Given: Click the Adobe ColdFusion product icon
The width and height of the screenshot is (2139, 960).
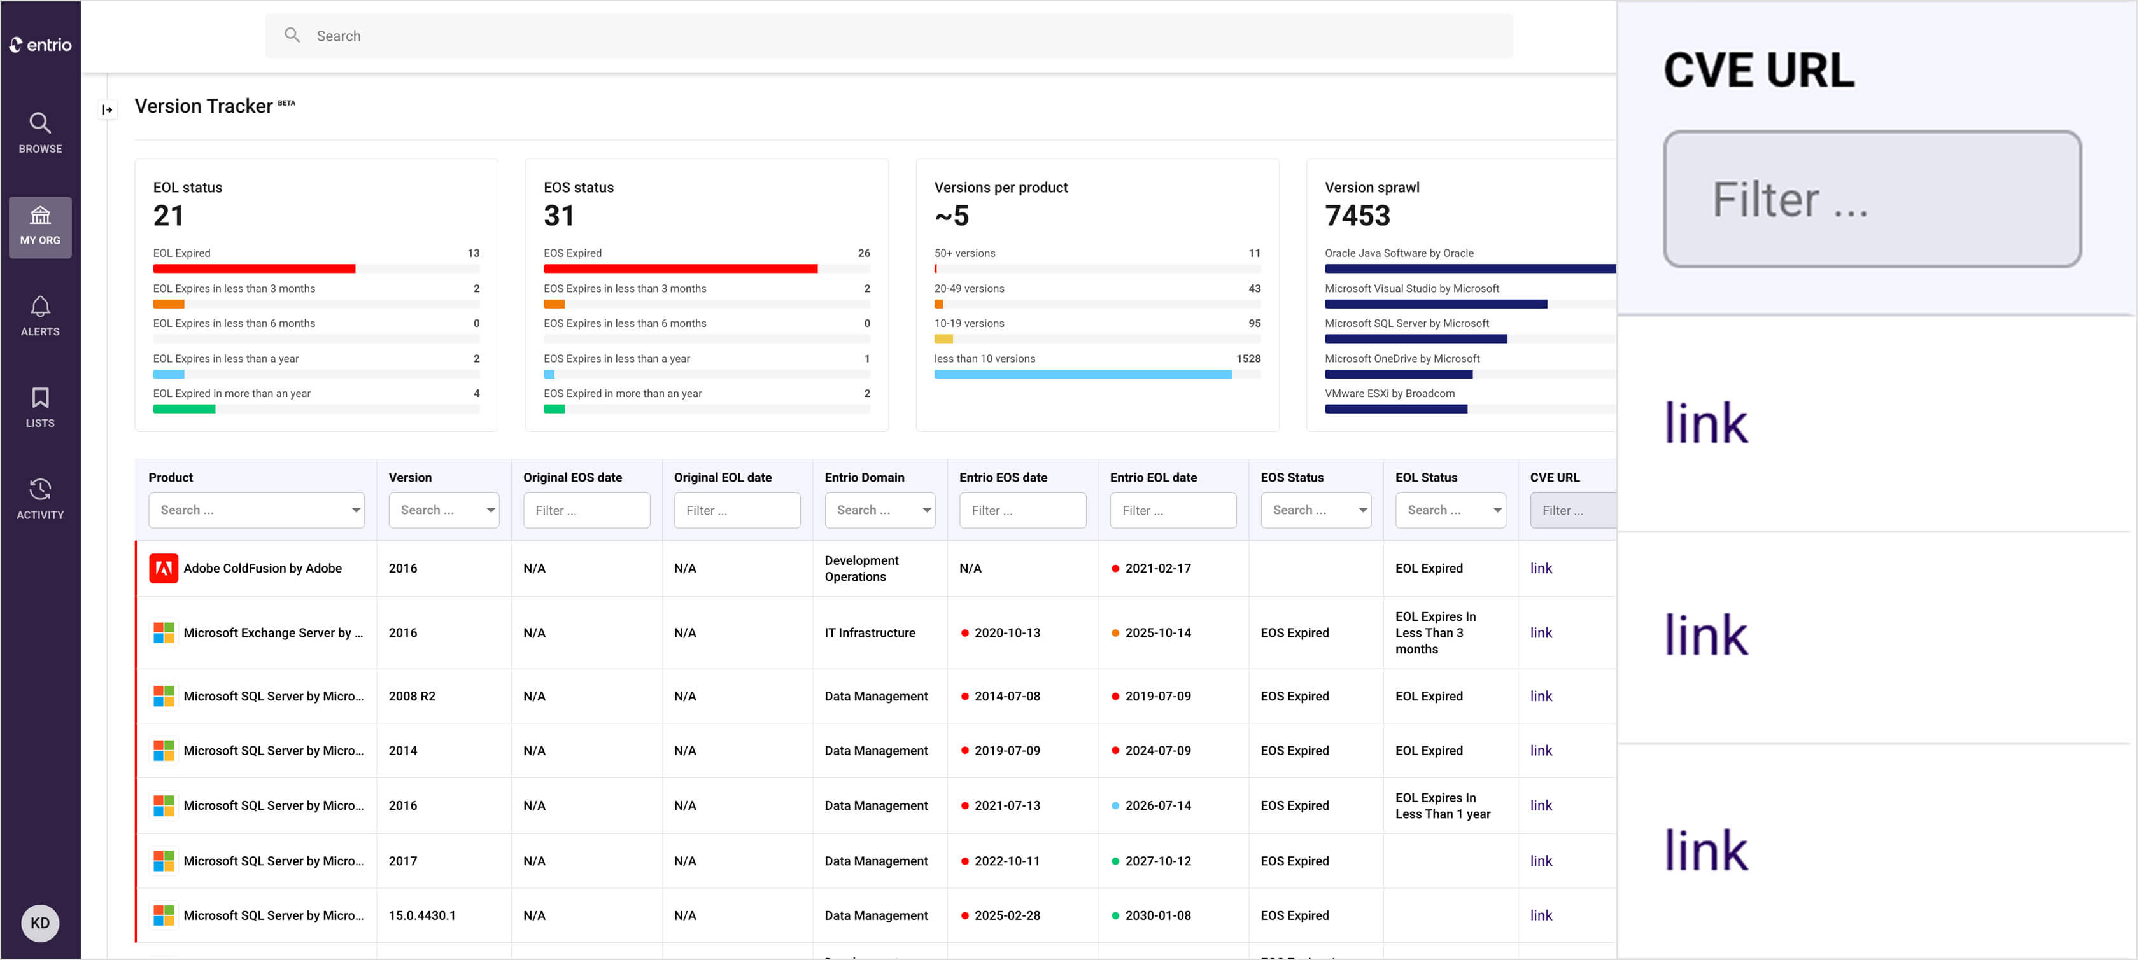Looking at the screenshot, I should (x=164, y=568).
